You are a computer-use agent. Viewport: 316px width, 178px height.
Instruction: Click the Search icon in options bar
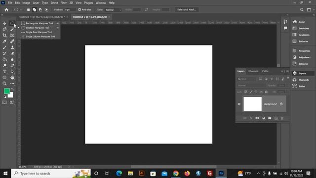[302, 10]
